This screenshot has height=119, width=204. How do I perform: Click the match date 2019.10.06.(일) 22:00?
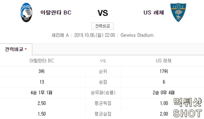tap(95, 35)
